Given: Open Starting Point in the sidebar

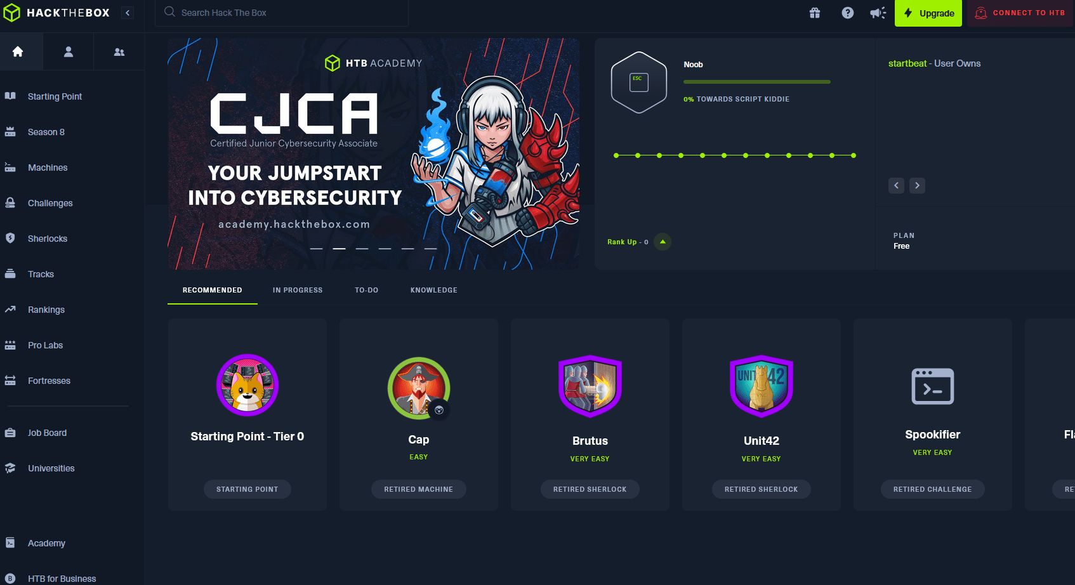Looking at the screenshot, I should 55,96.
